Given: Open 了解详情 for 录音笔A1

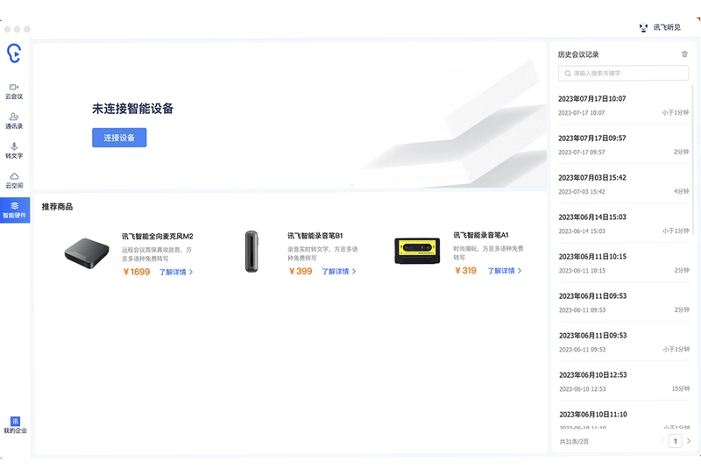Looking at the screenshot, I should click(x=505, y=271).
